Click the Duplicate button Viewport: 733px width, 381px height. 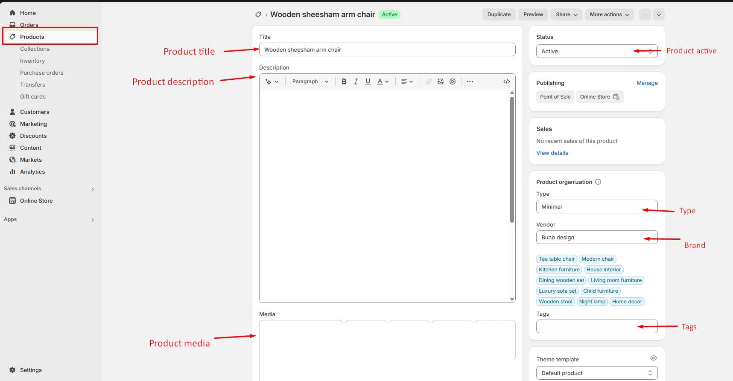tap(499, 15)
